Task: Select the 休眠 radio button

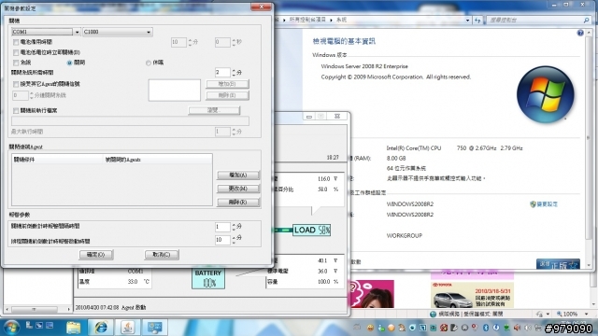Action: pyautogui.click(x=149, y=63)
